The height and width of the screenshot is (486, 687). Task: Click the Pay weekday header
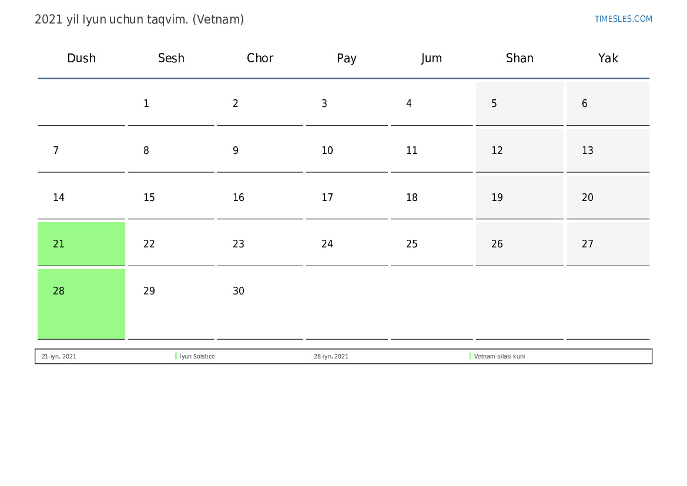click(347, 58)
